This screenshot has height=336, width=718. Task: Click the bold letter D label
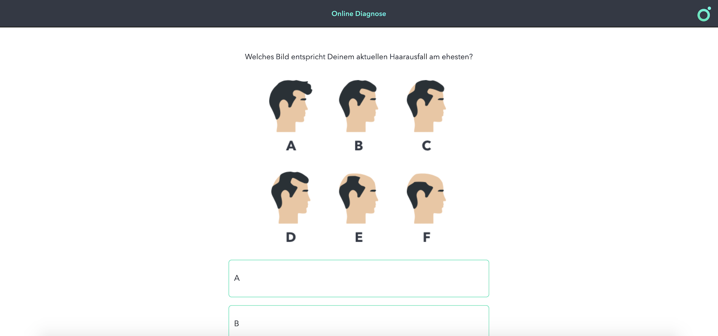pyautogui.click(x=291, y=237)
